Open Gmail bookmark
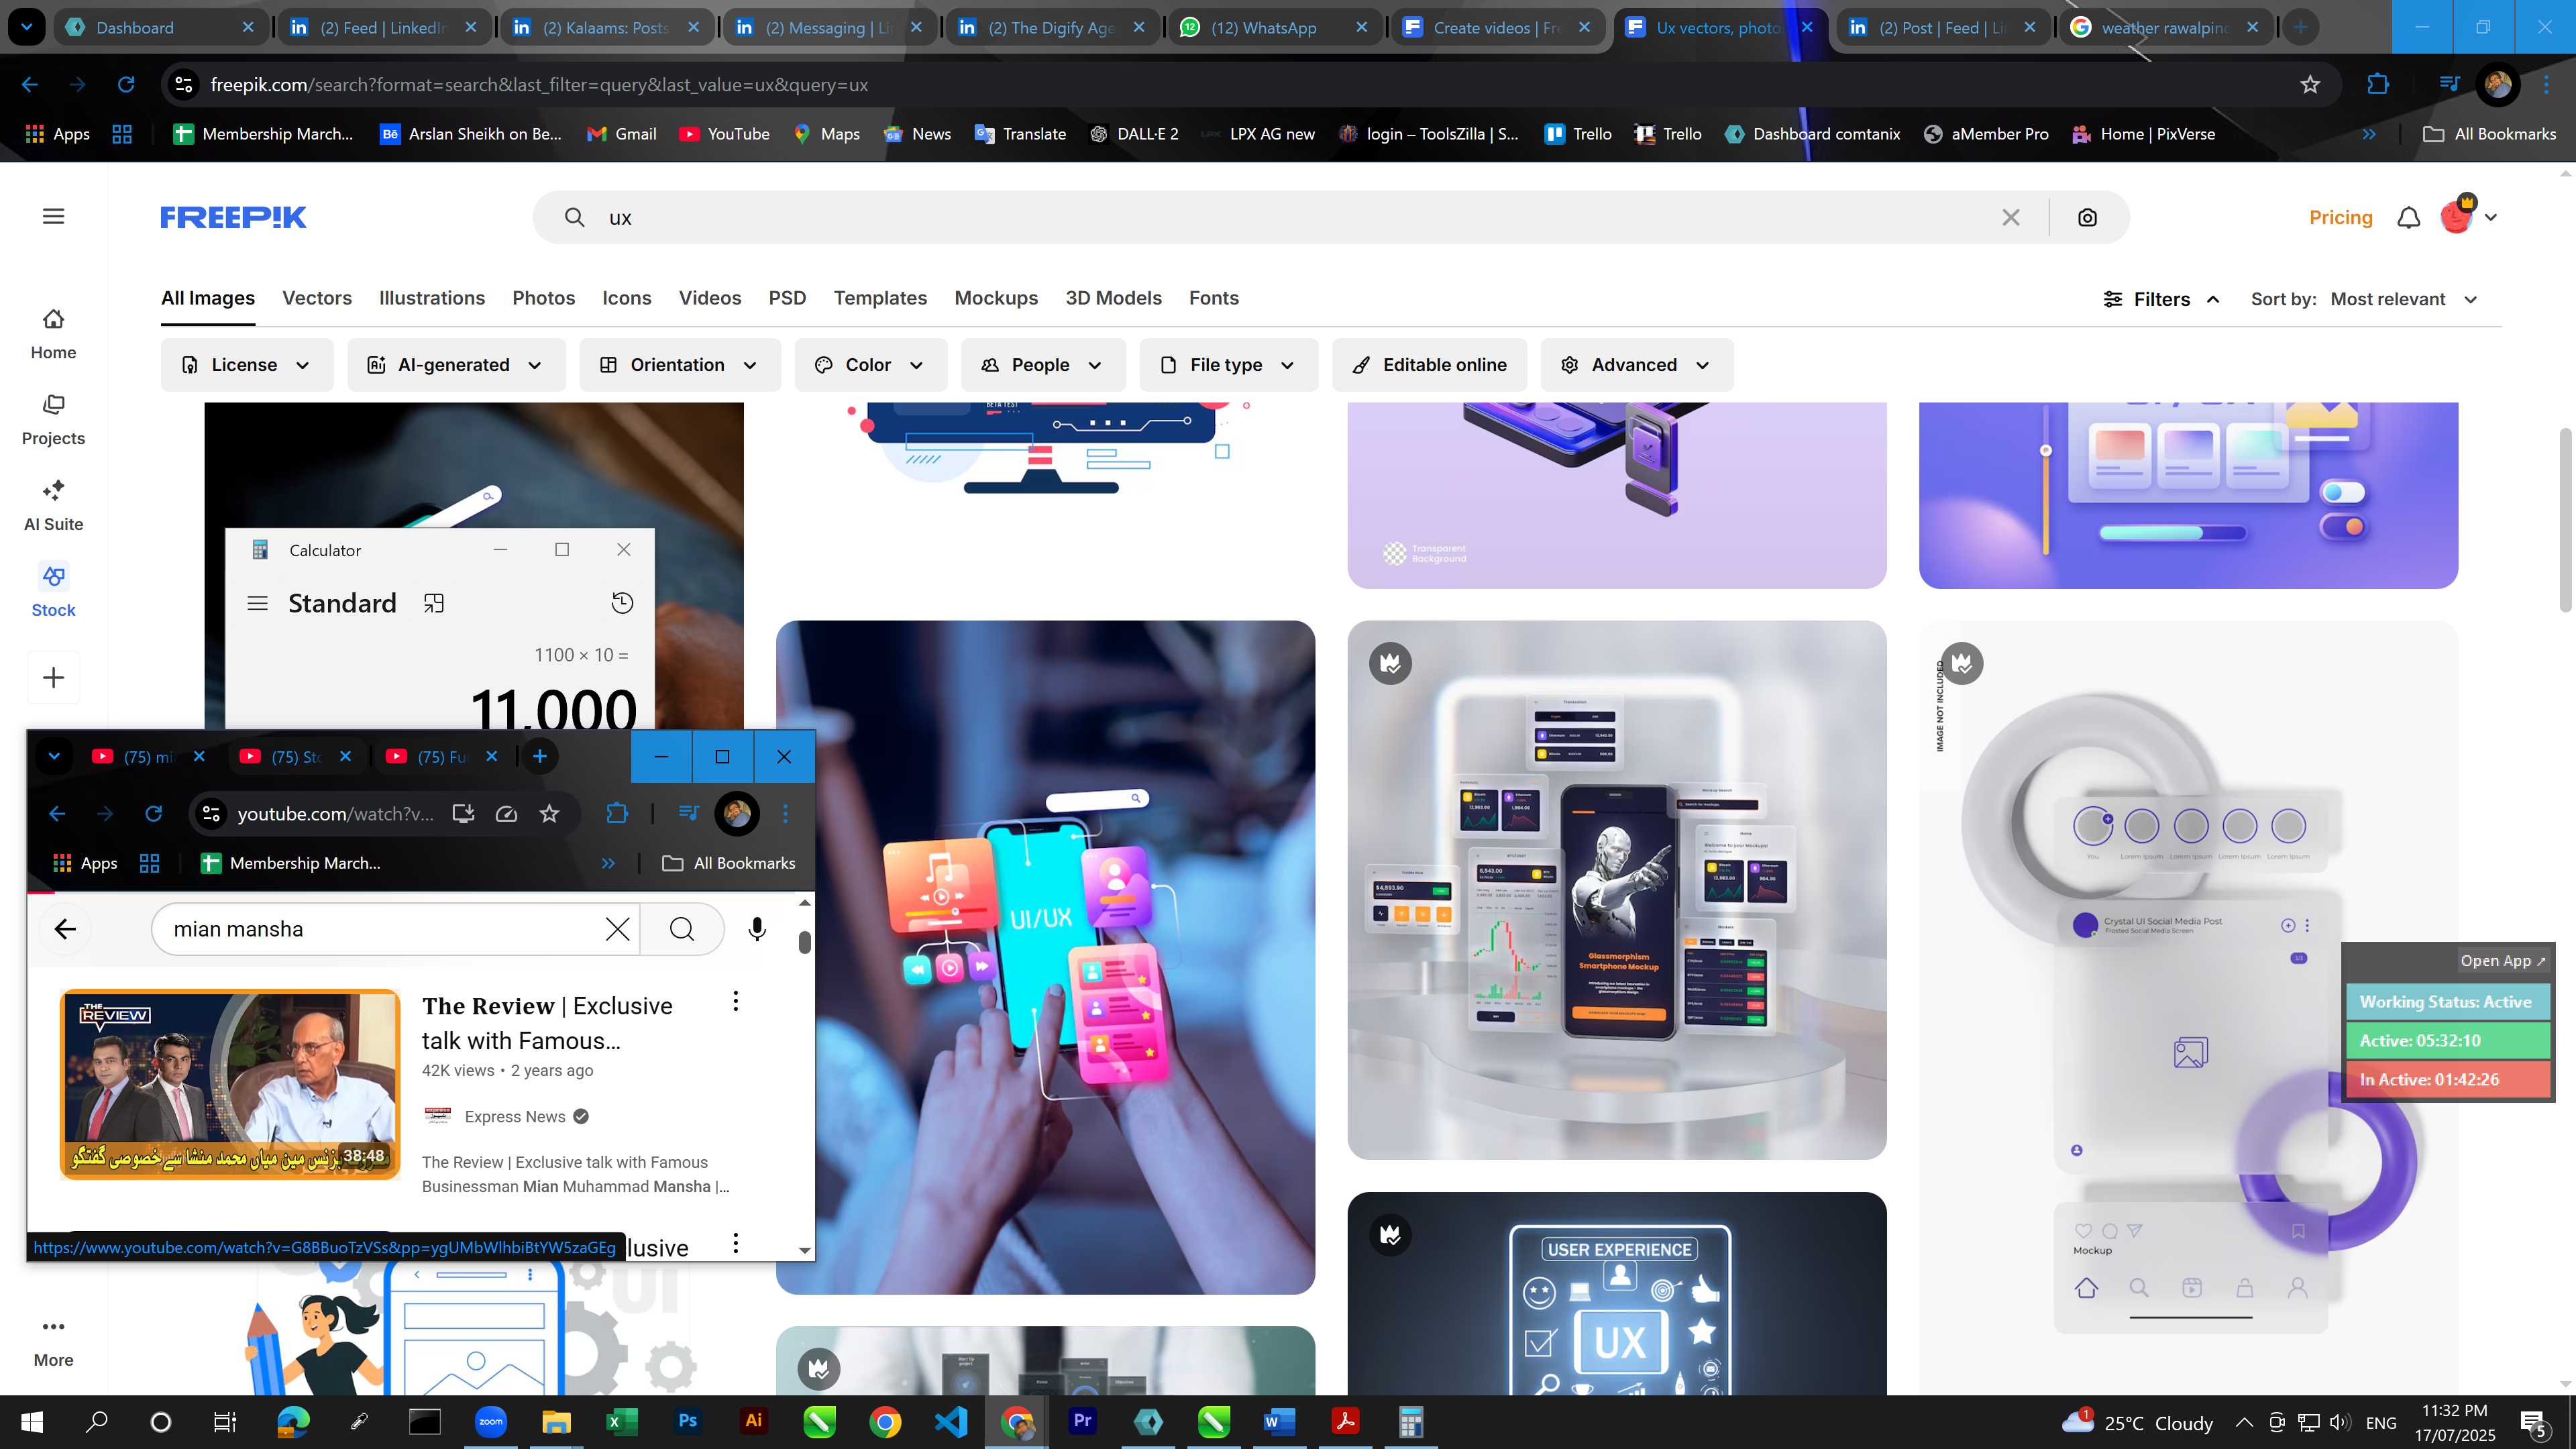2576x1449 pixels. point(622,134)
